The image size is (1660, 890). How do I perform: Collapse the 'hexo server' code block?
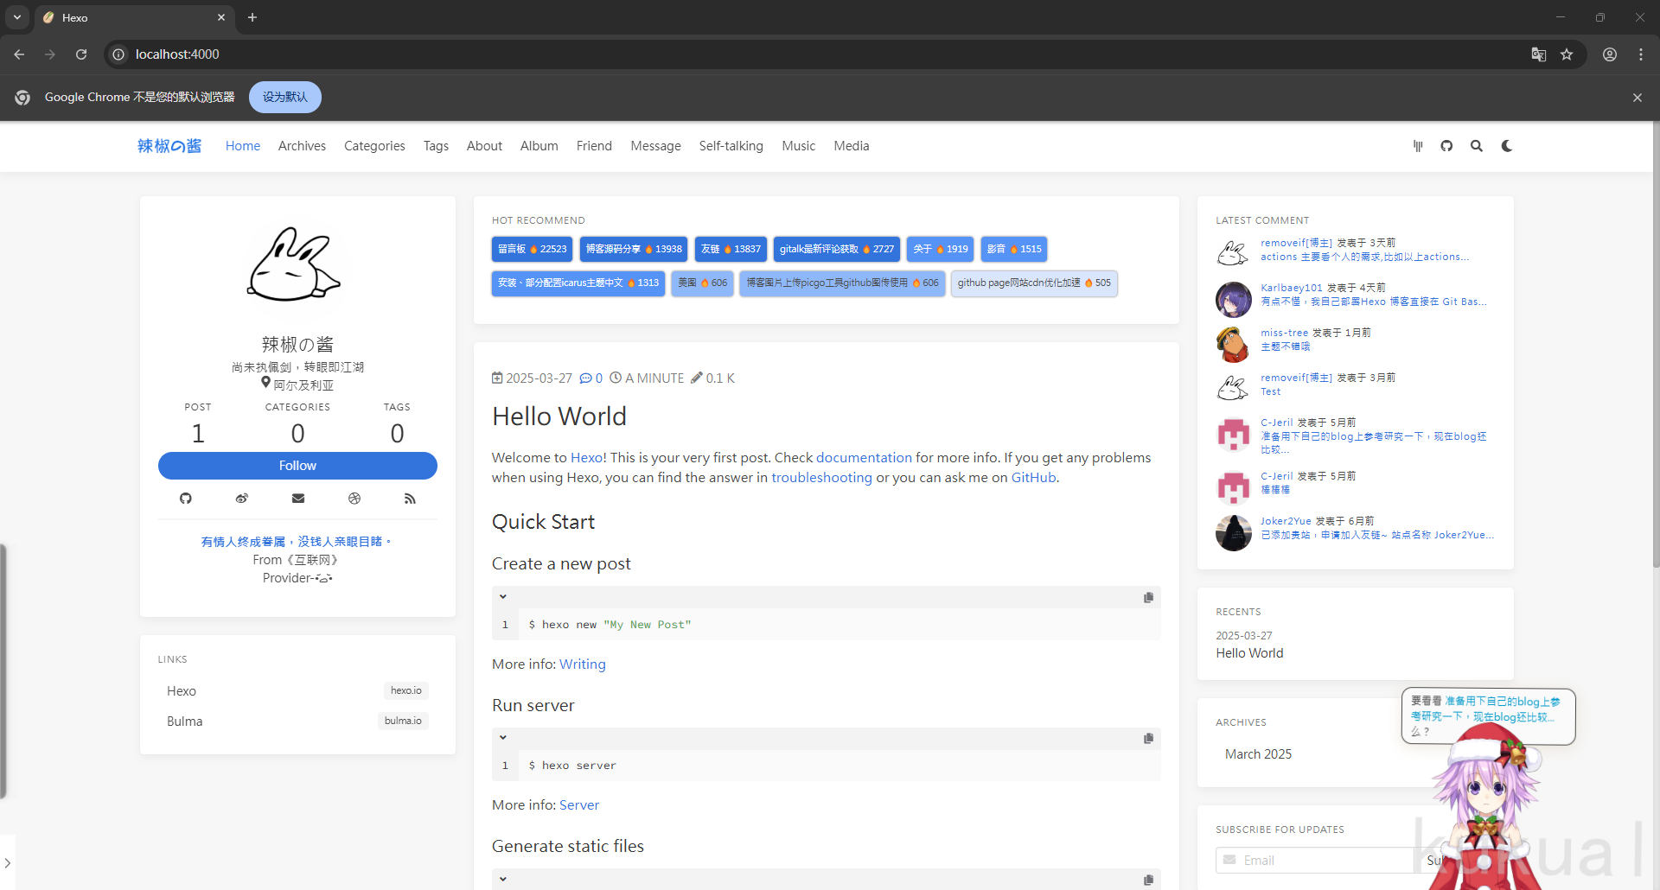click(x=503, y=738)
